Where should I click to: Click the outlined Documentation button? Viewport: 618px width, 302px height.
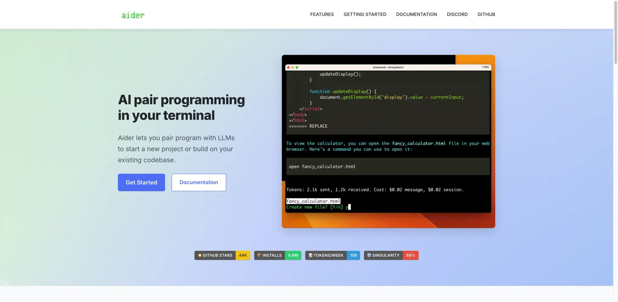(x=199, y=182)
